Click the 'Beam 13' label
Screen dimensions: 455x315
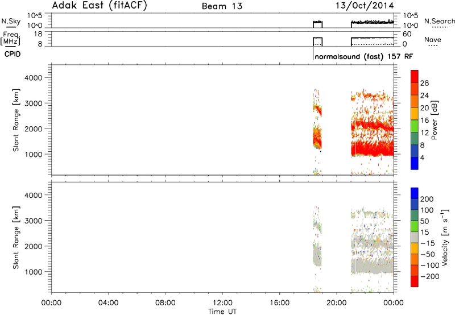pyautogui.click(x=222, y=6)
